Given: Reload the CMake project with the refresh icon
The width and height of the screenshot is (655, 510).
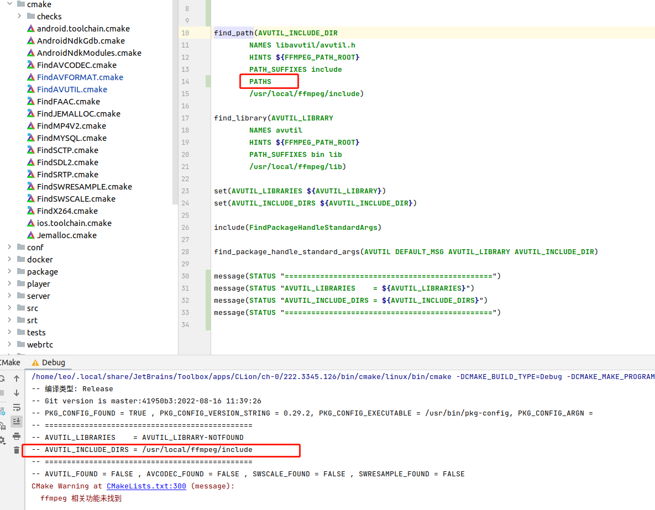Looking at the screenshot, I should pos(2,378).
